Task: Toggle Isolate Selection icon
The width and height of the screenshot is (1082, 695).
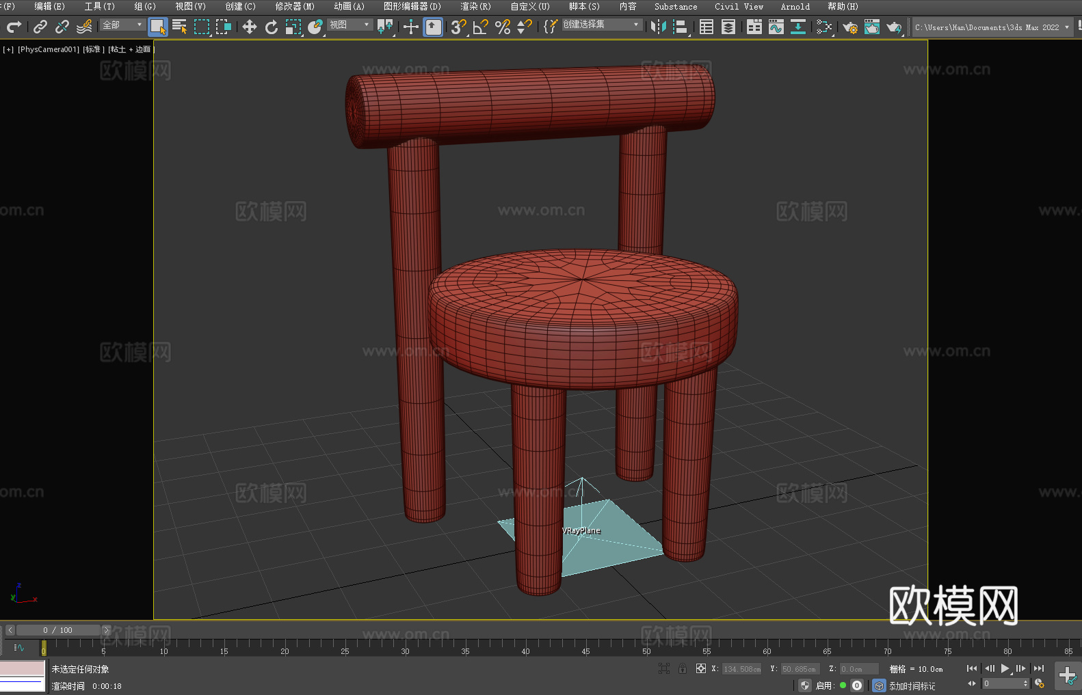Action: 664,668
